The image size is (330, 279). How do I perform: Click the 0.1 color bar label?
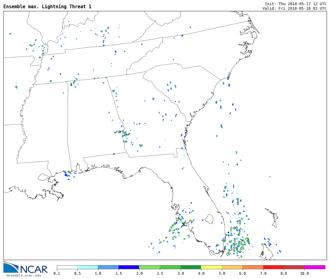click(x=57, y=273)
